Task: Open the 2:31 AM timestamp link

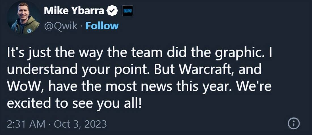Action: [26, 124]
